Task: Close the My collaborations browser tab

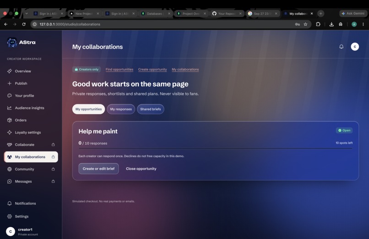Action: pos(312,14)
